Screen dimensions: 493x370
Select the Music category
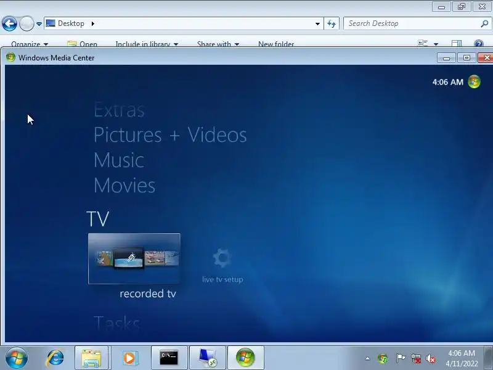point(119,160)
